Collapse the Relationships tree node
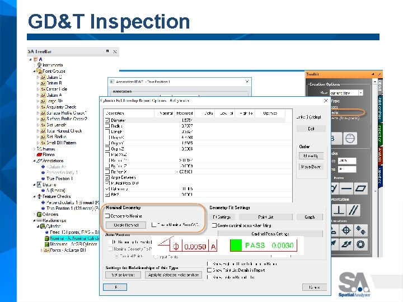Viewport: 403px width, 302px height. (x=34, y=220)
